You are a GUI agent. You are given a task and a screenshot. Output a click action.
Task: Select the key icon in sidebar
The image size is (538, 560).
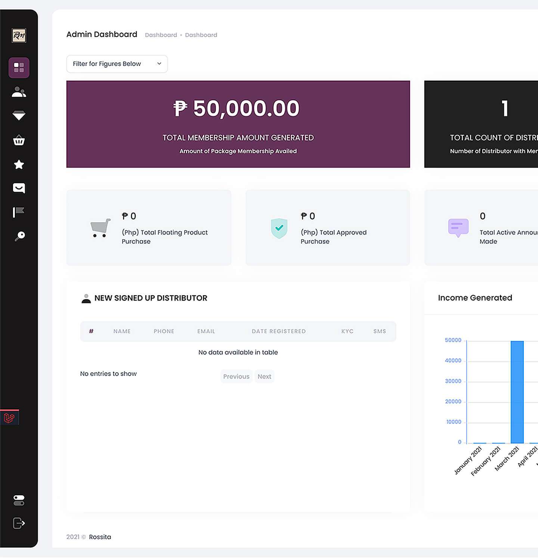[x=19, y=236]
